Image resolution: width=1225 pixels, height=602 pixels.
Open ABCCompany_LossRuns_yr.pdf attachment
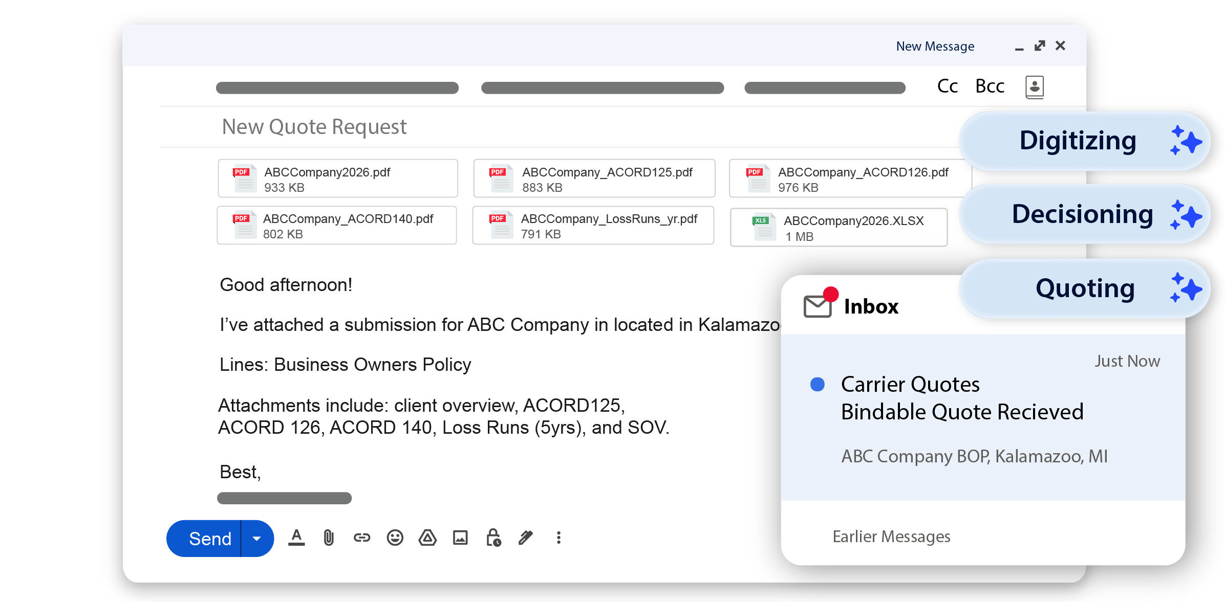(x=593, y=226)
